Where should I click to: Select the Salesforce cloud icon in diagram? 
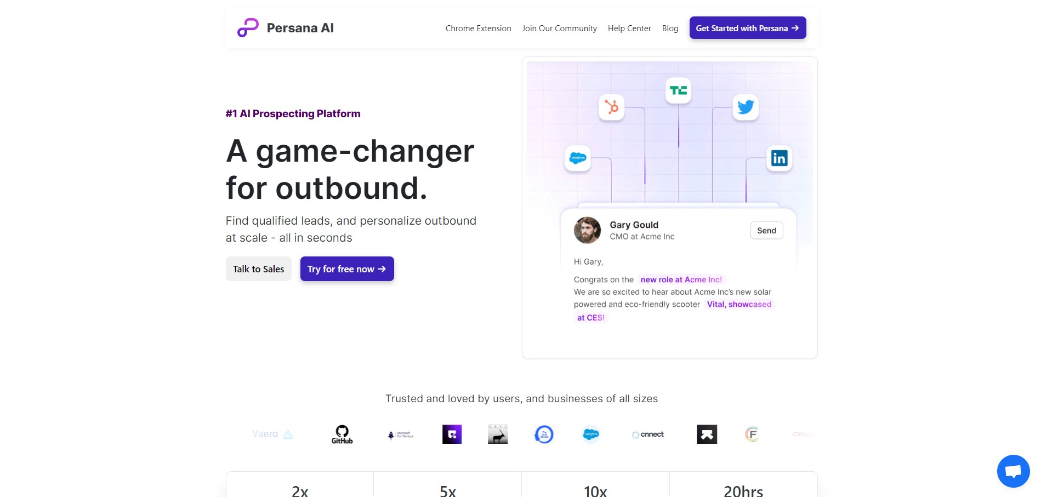(x=578, y=158)
